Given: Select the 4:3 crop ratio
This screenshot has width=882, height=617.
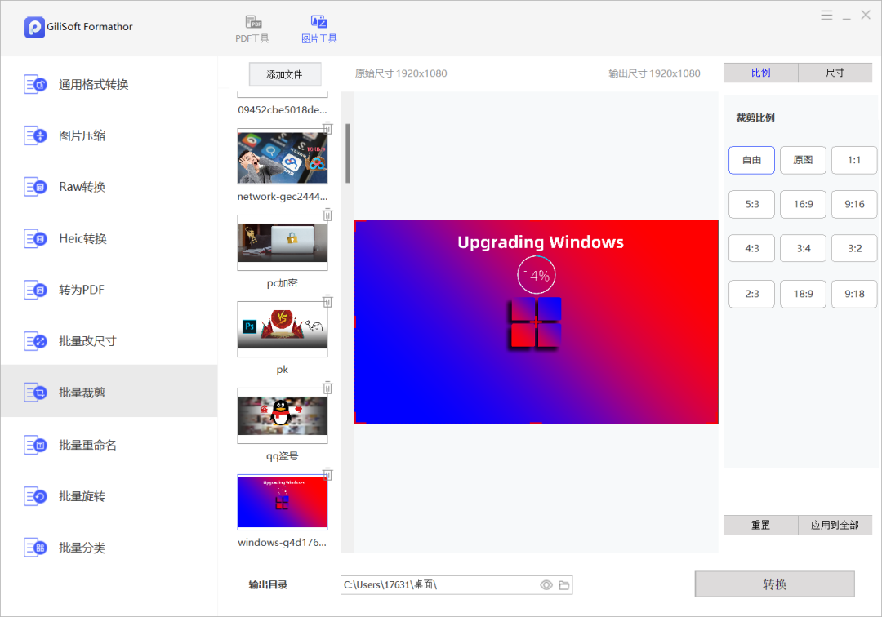Looking at the screenshot, I should click(751, 248).
